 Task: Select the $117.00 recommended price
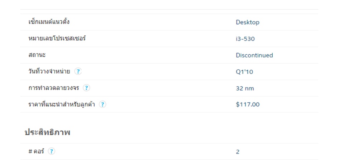(248, 105)
